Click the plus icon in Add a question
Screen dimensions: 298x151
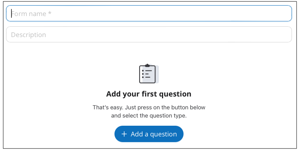pyautogui.click(x=124, y=134)
